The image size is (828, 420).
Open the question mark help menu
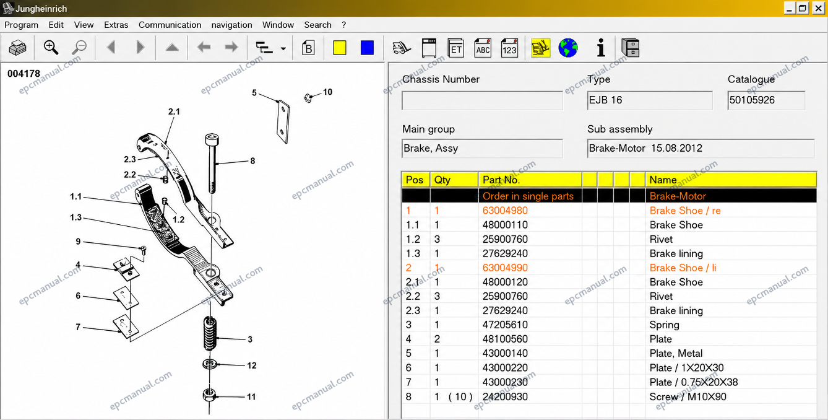(344, 25)
